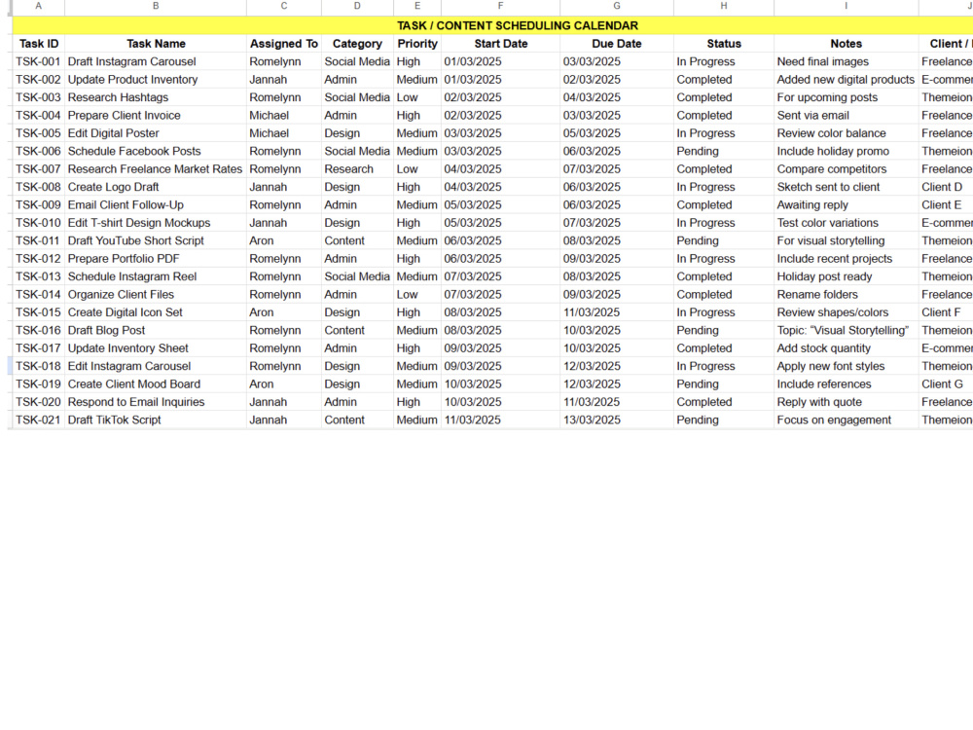Screen dimensions: 973x730
Task: Click the Priority header cell
Action: [417, 44]
